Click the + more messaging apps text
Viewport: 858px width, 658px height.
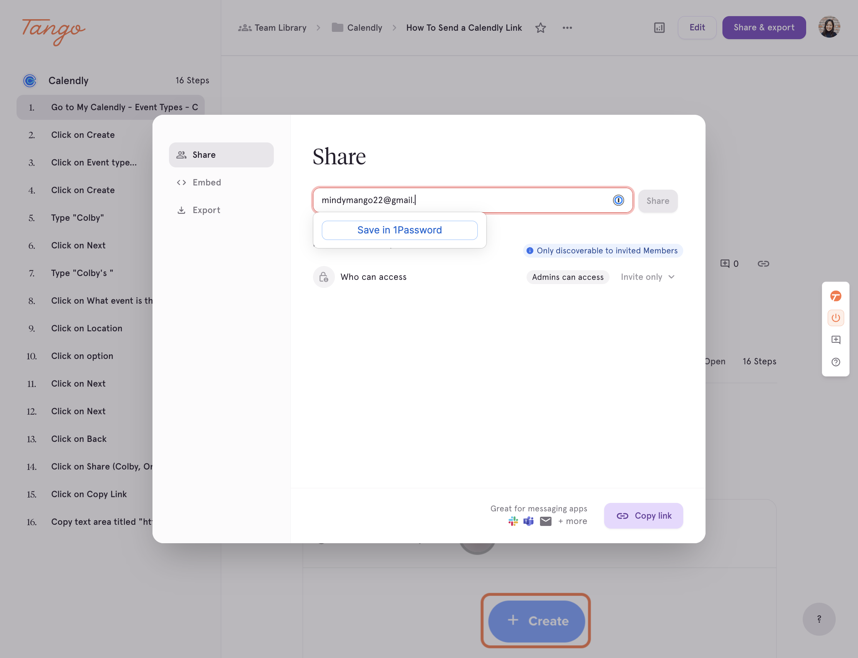(572, 521)
